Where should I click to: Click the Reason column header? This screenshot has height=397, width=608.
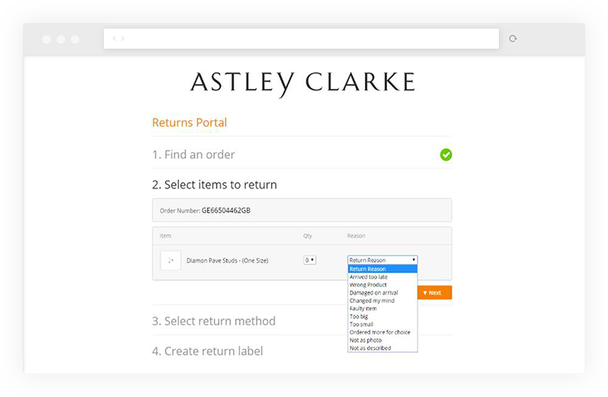point(356,235)
